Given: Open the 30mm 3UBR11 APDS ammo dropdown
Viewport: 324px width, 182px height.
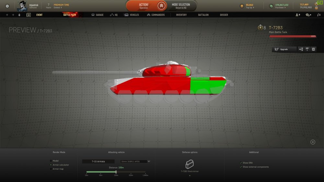Looking at the screenshot, I should point(135,161).
